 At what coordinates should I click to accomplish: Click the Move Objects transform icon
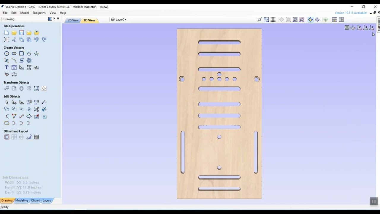click(x=7, y=88)
